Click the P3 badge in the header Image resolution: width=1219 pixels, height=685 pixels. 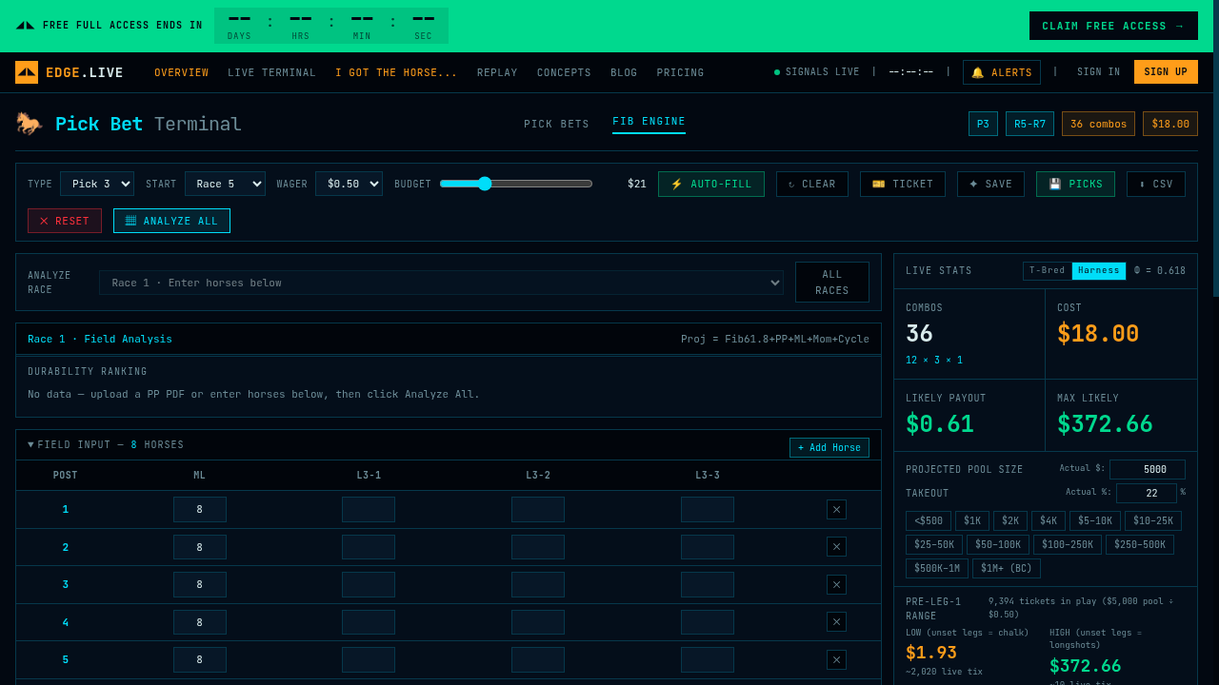click(x=983, y=124)
